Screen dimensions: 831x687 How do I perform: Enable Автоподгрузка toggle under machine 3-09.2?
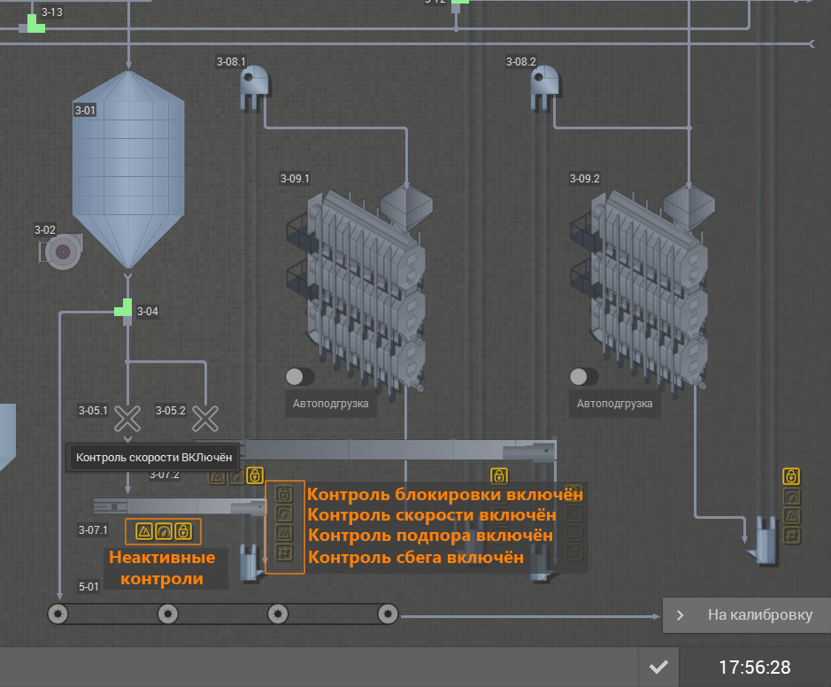click(583, 376)
